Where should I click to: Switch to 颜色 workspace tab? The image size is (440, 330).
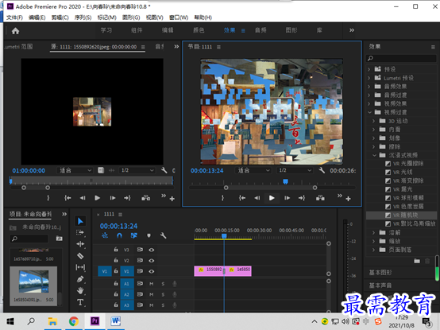click(199, 30)
